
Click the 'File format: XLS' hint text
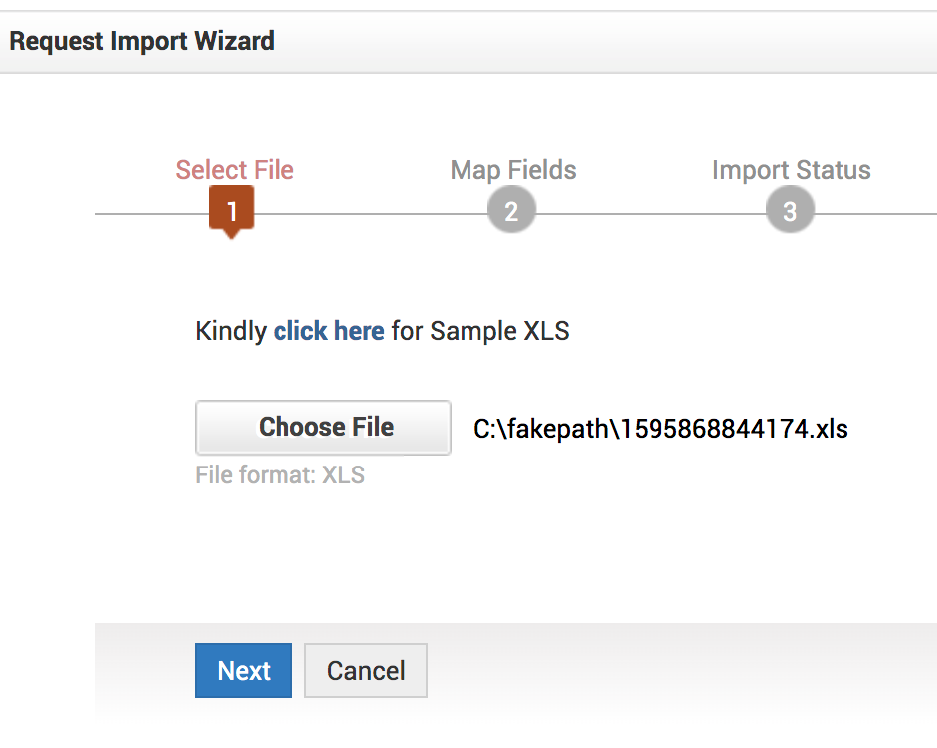[x=280, y=475]
